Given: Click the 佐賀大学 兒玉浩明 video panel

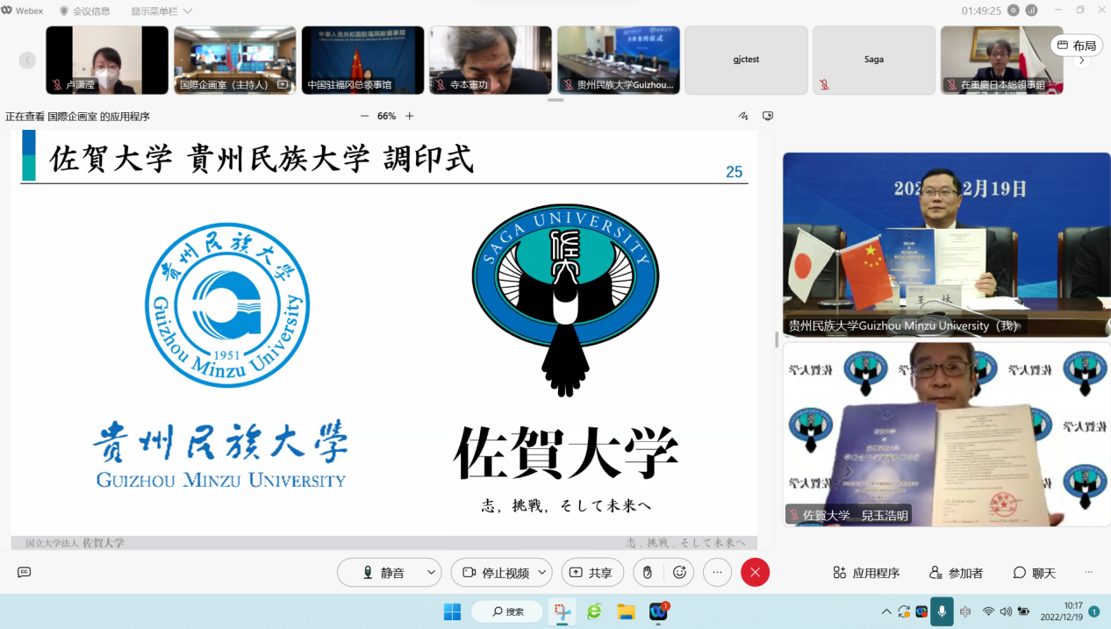Looking at the screenshot, I should pos(946,434).
